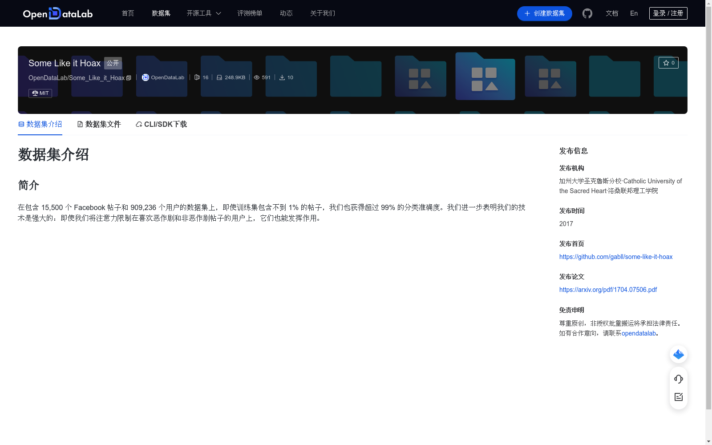Toggle the star favorite on the dataset banner
Screen dimensions: 712x445
[x=668, y=63]
